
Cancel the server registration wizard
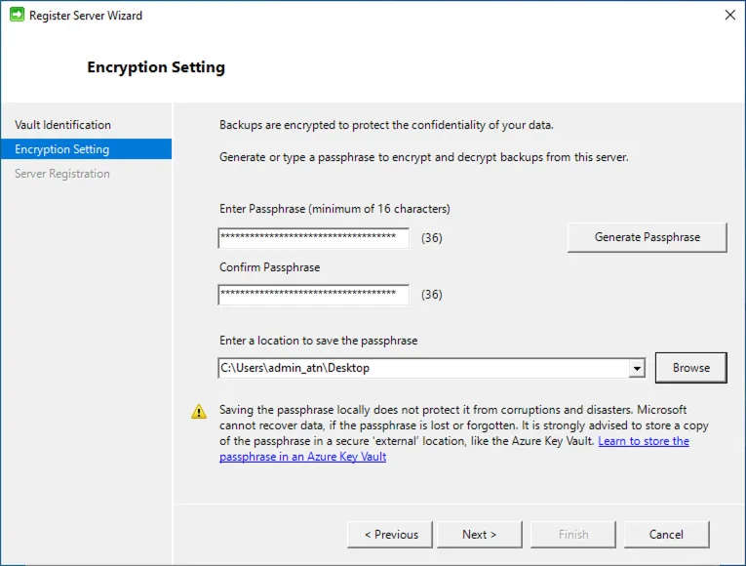(666, 534)
